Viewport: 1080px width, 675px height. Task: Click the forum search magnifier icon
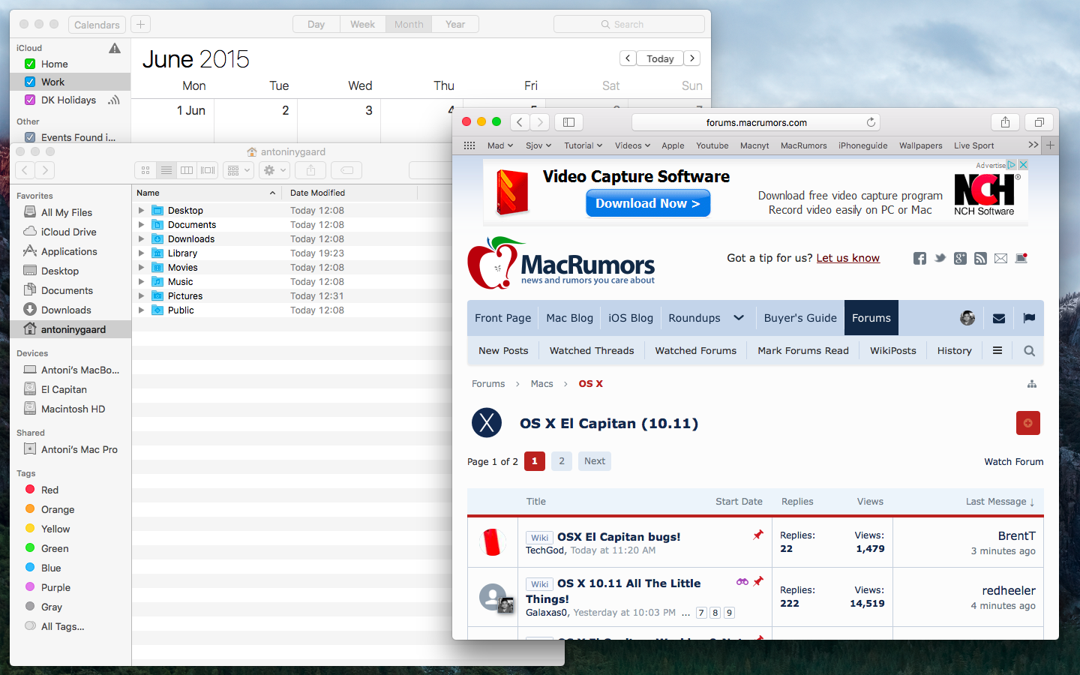tap(1029, 350)
